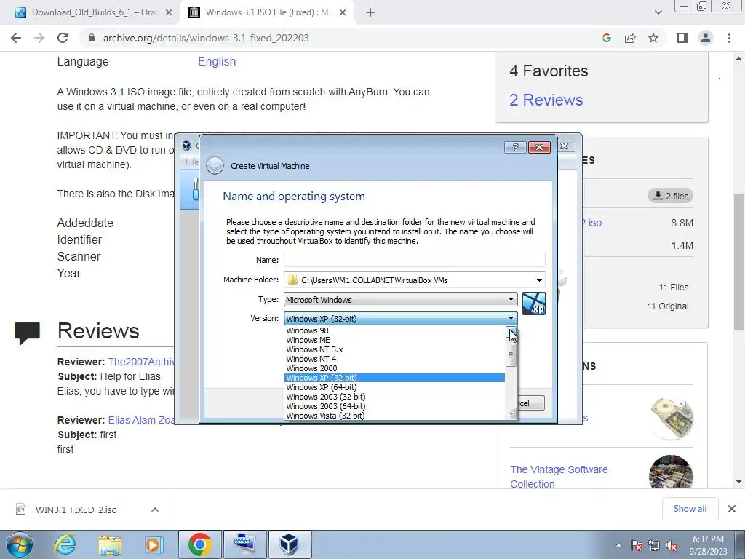The width and height of the screenshot is (745, 559).
Task: Select Windows 98 from the version list
Action: (394, 330)
